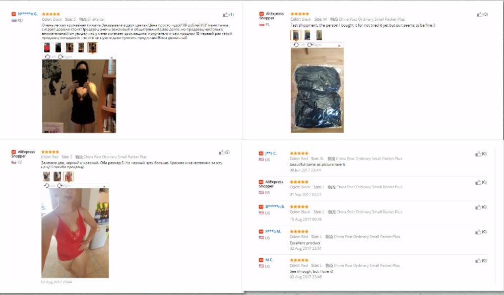The width and height of the screenshot is (504, 295).
Task: Open reviewer name J**s C.
Action: 271,154
